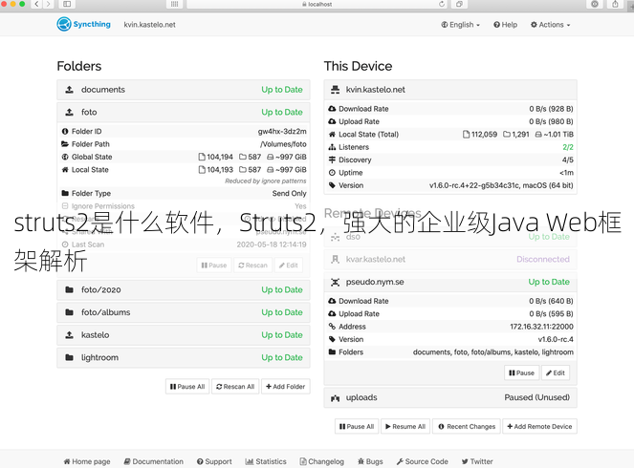Open the Documentation footer link
This screenshot has height=468, width=634.
coord(154,461)
